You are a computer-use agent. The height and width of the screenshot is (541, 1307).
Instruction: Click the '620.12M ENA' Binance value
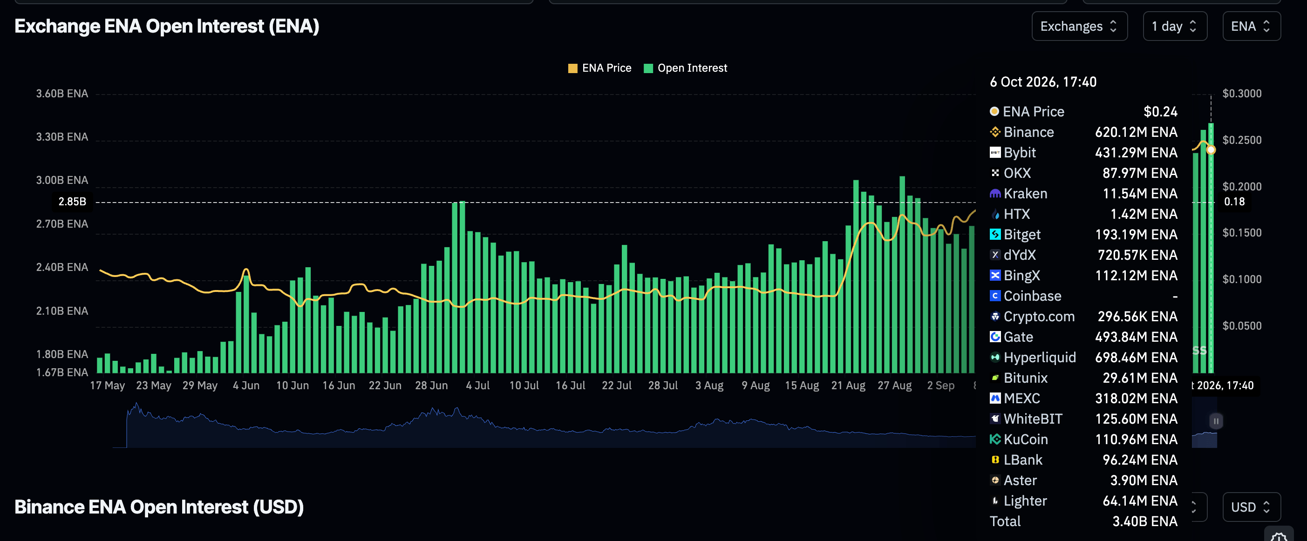click(x=1136, y=132)
